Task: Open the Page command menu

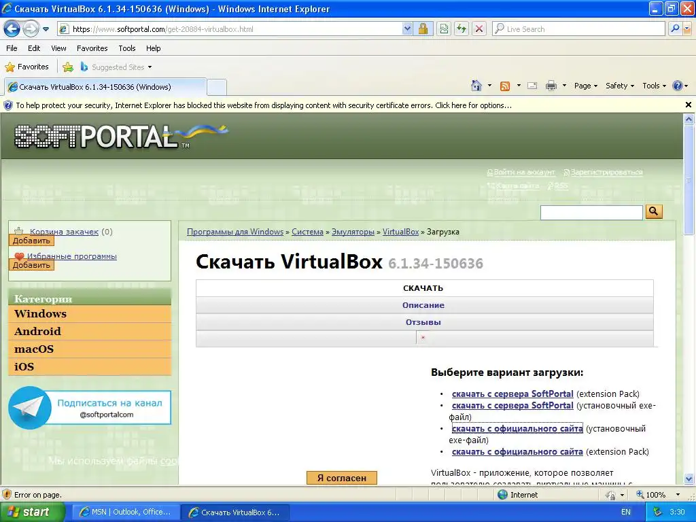Action: tap(585, 86)
